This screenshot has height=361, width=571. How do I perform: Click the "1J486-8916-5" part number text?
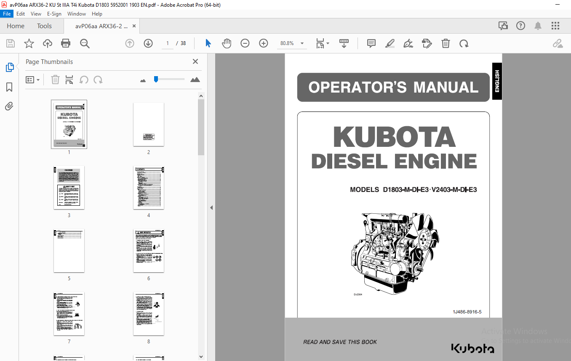coord(467,312)
